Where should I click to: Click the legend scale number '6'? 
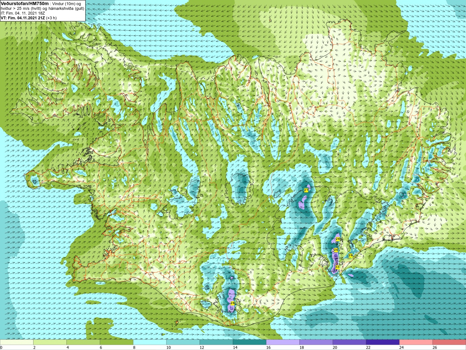point(101,348)
